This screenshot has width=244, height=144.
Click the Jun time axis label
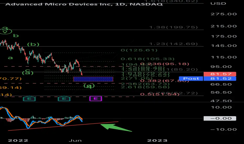click(x=75, y=141)
